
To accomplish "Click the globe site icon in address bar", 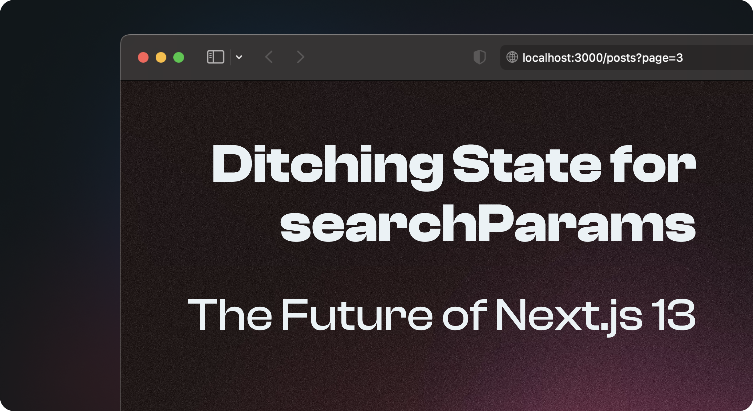I will (512, 57).
